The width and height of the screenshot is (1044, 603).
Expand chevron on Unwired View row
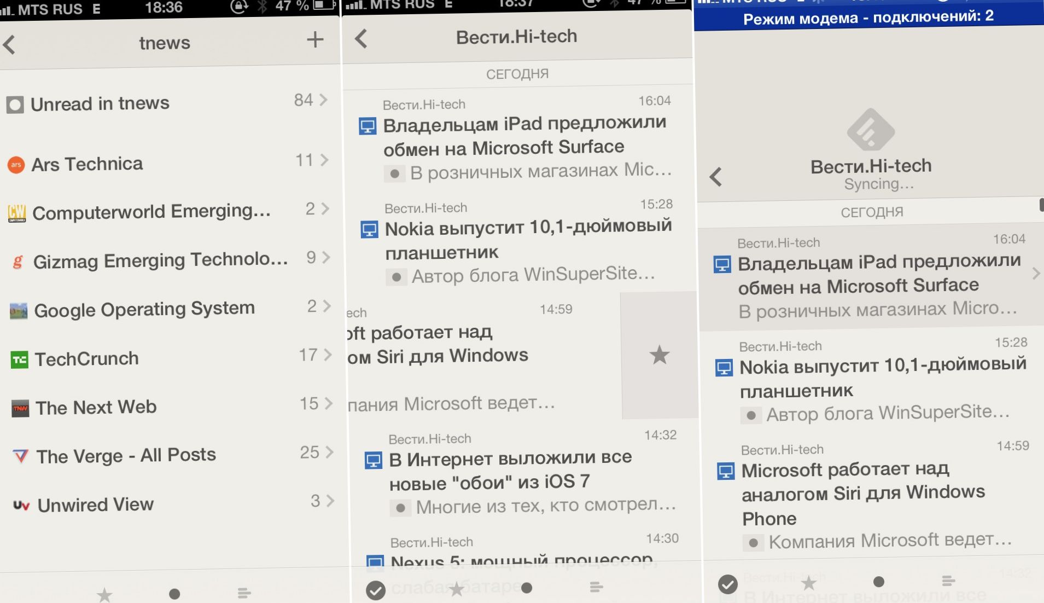tap(330, 501)
